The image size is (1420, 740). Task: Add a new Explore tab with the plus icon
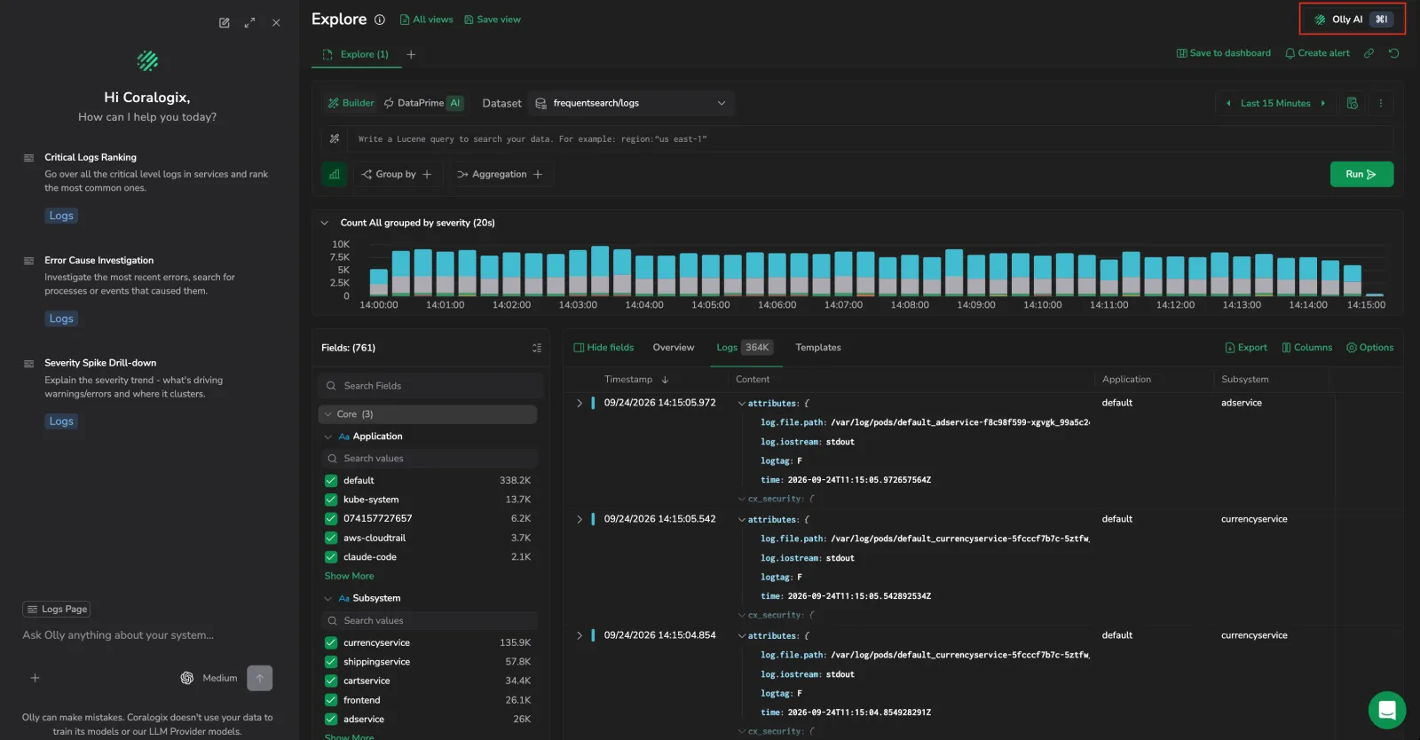411,54
